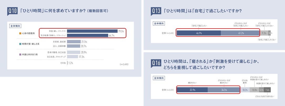Click the 32.9% 癒されたい segment
285x106 pixels.
coord(192,90)
